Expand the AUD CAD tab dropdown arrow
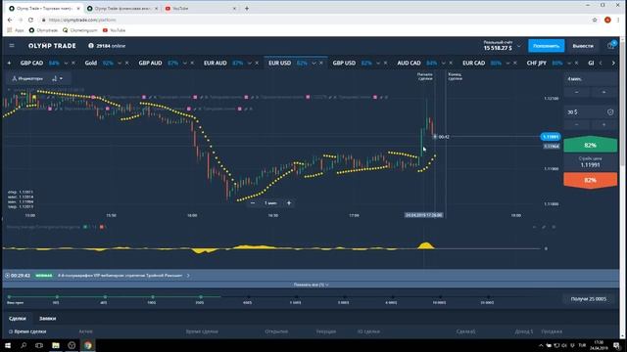Image resolution: width=627 pixels, height=352 pixels. click(x=444, y=63)
